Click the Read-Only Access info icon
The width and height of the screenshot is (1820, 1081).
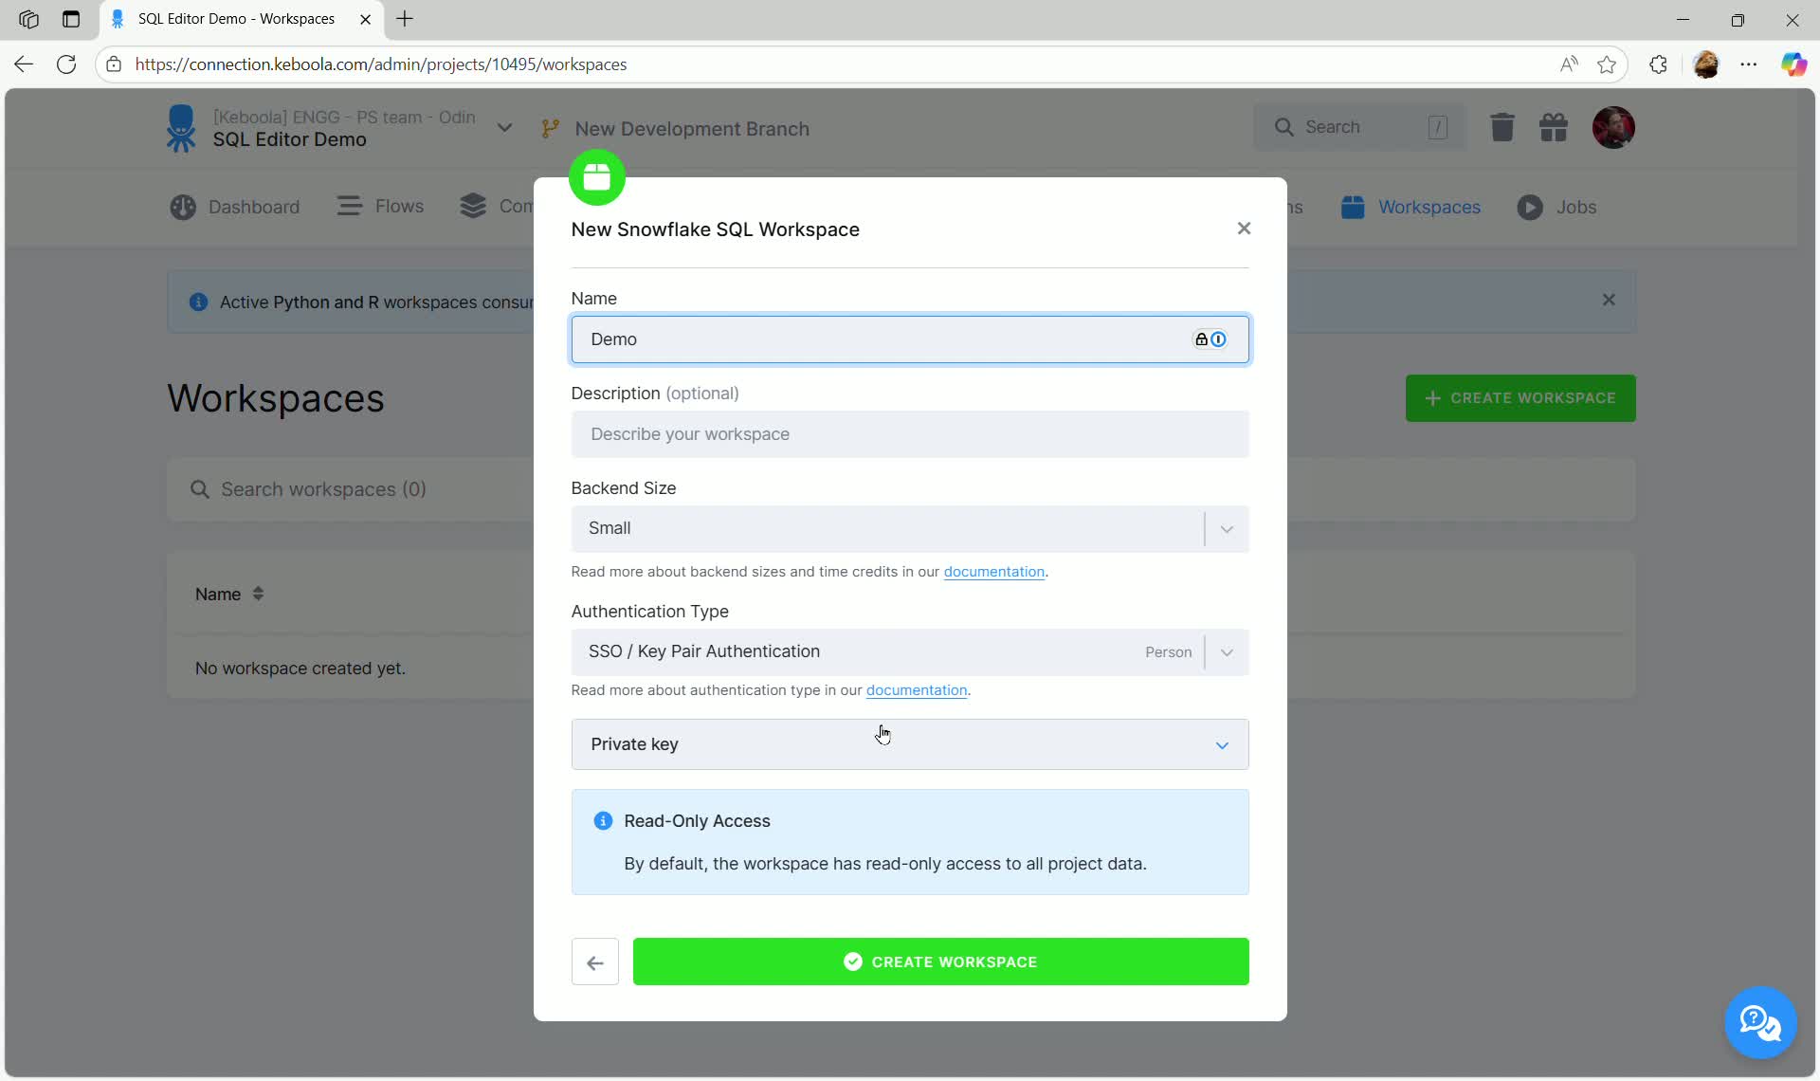(603, 821)
